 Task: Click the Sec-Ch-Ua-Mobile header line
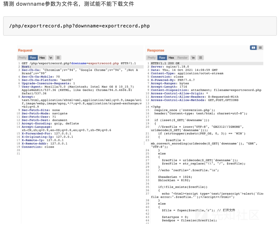[41, 77]
